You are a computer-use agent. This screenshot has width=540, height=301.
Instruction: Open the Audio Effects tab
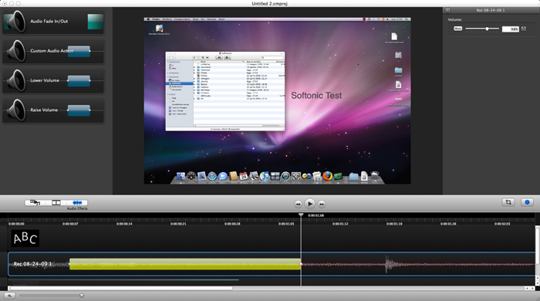point(77,202)
